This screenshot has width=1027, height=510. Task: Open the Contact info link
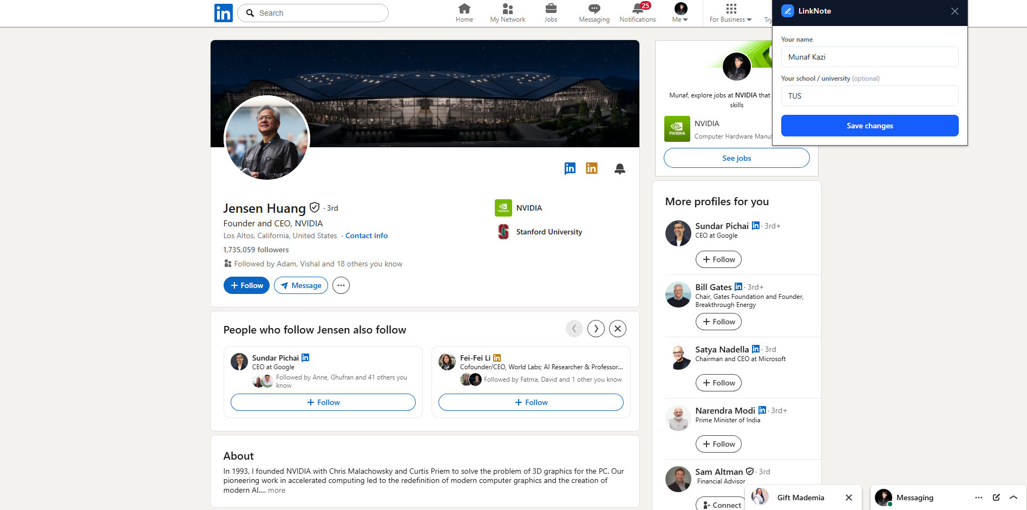pyautogui.click(x=367, y=236)
